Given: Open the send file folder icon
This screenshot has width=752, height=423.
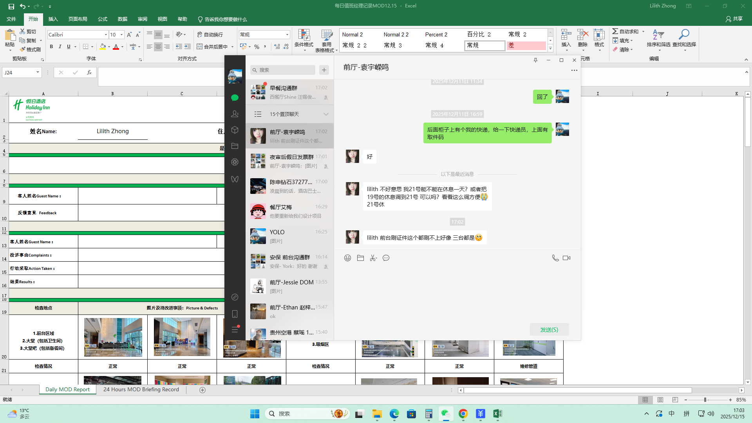Looking at the screenshot, I should click(360, 258).
